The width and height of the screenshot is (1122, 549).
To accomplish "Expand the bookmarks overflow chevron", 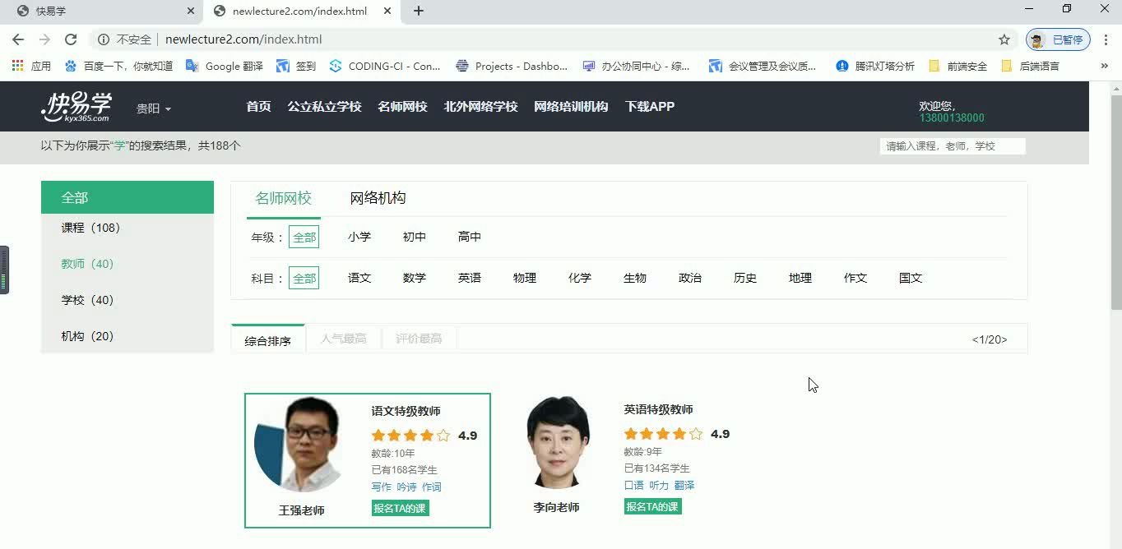I will click(x=1104, y=66).
